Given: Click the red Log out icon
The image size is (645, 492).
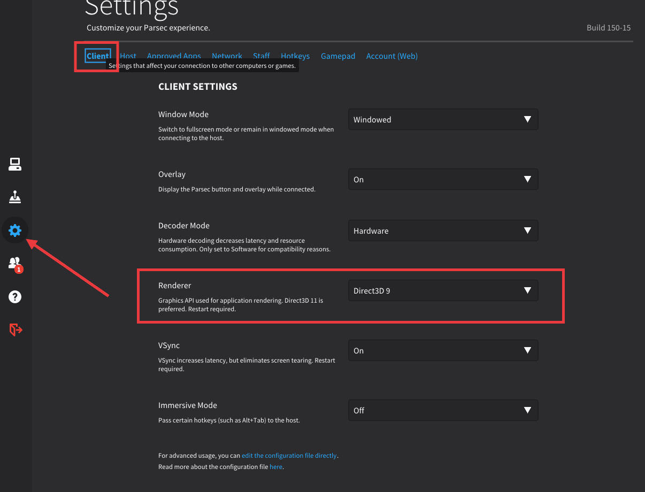Looking at the screenshot, I should 16,330.
